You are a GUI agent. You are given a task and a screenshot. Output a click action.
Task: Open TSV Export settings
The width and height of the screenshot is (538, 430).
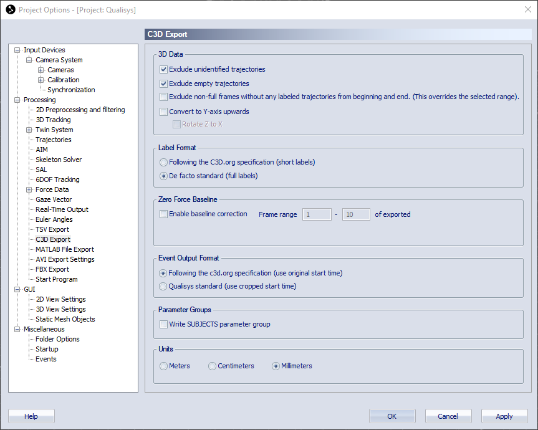(52, 229)
